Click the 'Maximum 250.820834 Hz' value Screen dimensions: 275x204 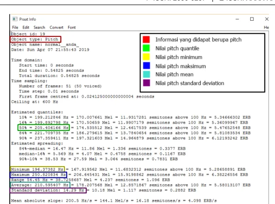coord(38,175)
